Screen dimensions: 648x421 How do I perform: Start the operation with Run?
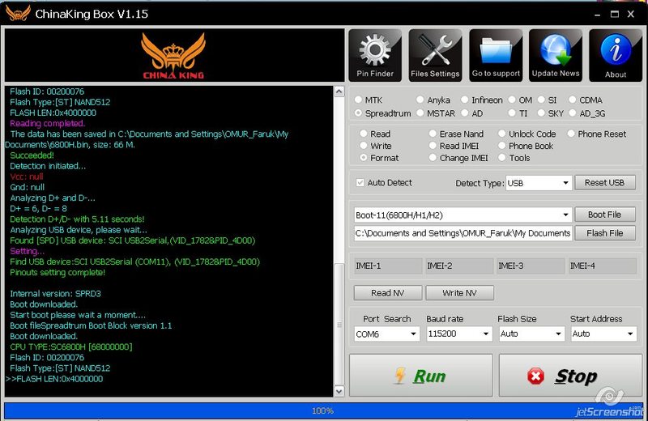click(x=420, y=376)
